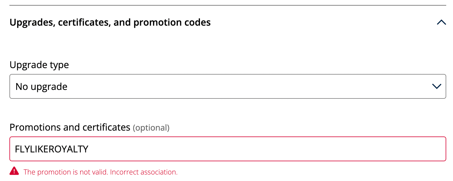Click the error message about invalid promotion
This screenshot has width=453, height=181.
click(101, 172)
